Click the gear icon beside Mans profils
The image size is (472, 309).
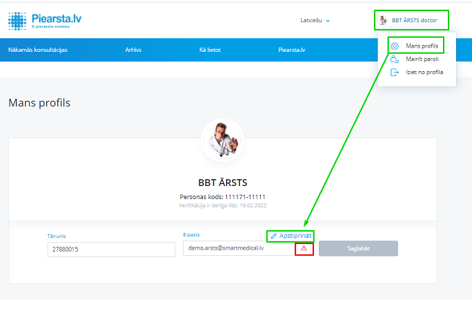[x=395, y=46]
